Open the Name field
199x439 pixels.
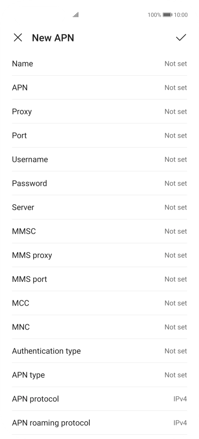point(99,63)
